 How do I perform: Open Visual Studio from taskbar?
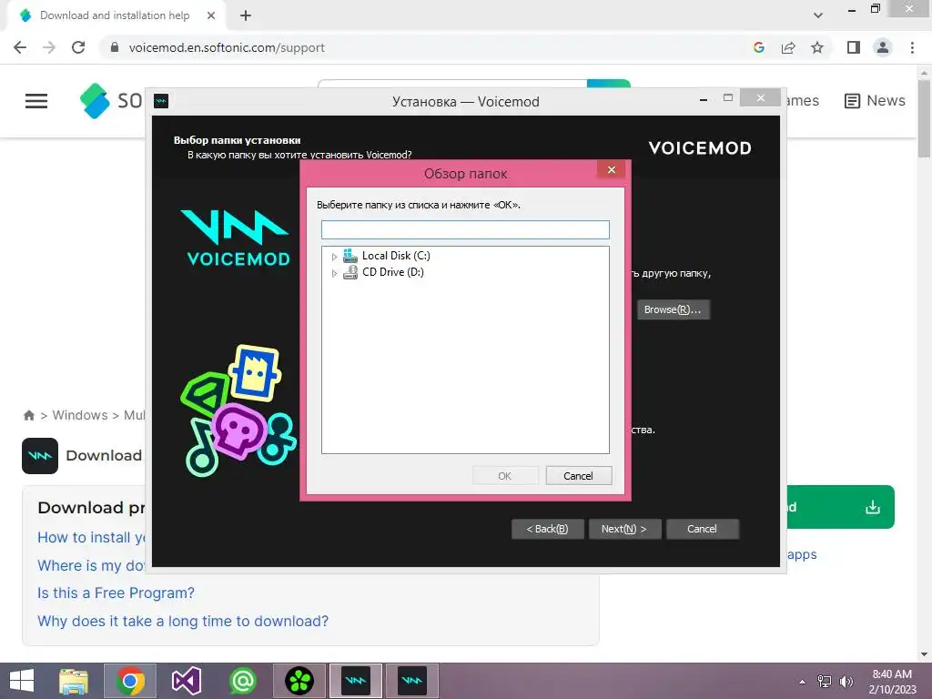pos(187,681)
